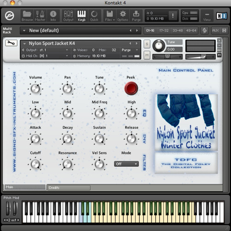Click the instrument pan slider
Screen dimensions: 231x231
[167, 57]
